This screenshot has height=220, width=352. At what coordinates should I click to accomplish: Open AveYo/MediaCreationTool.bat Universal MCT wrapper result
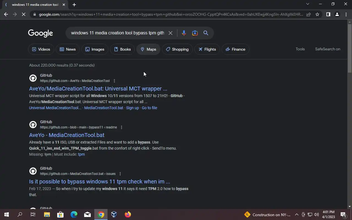tap(98, 89)
